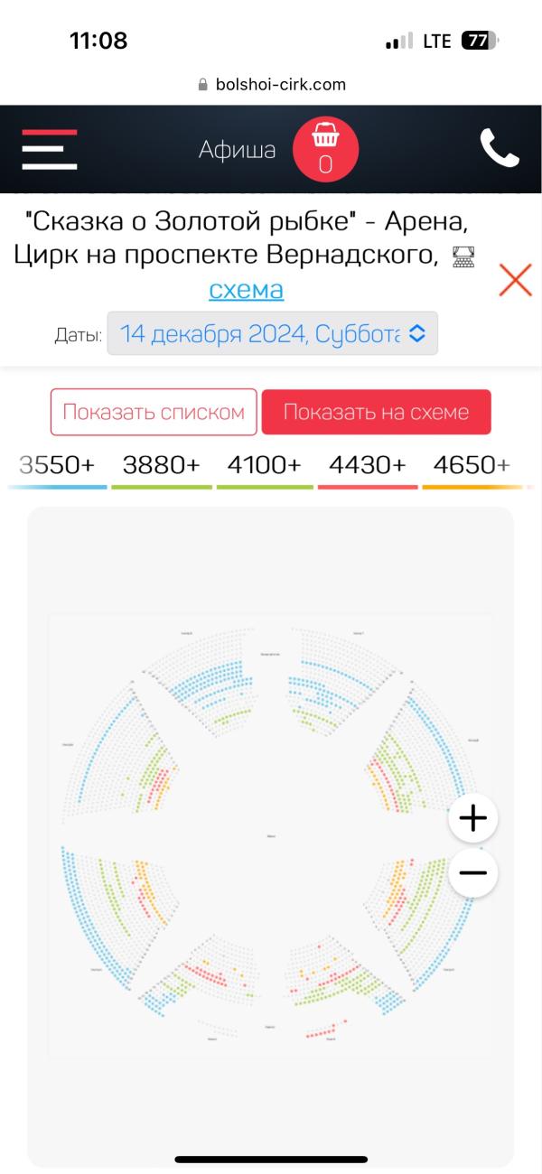Tap the phone call icon
Screen dimensions: 542x1174
tap(499, 149)
